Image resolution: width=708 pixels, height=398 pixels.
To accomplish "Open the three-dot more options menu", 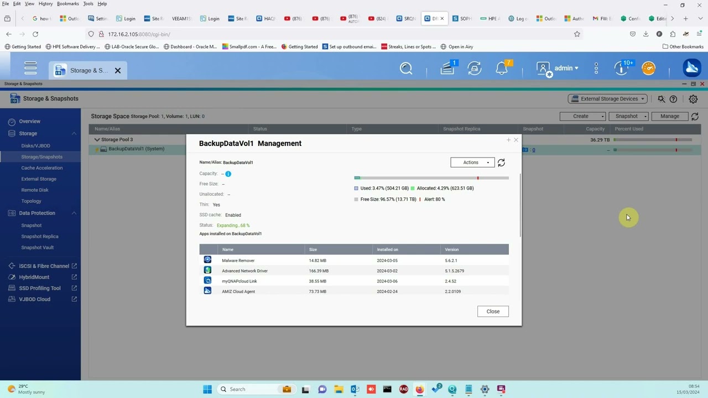I will pos(596,68).
